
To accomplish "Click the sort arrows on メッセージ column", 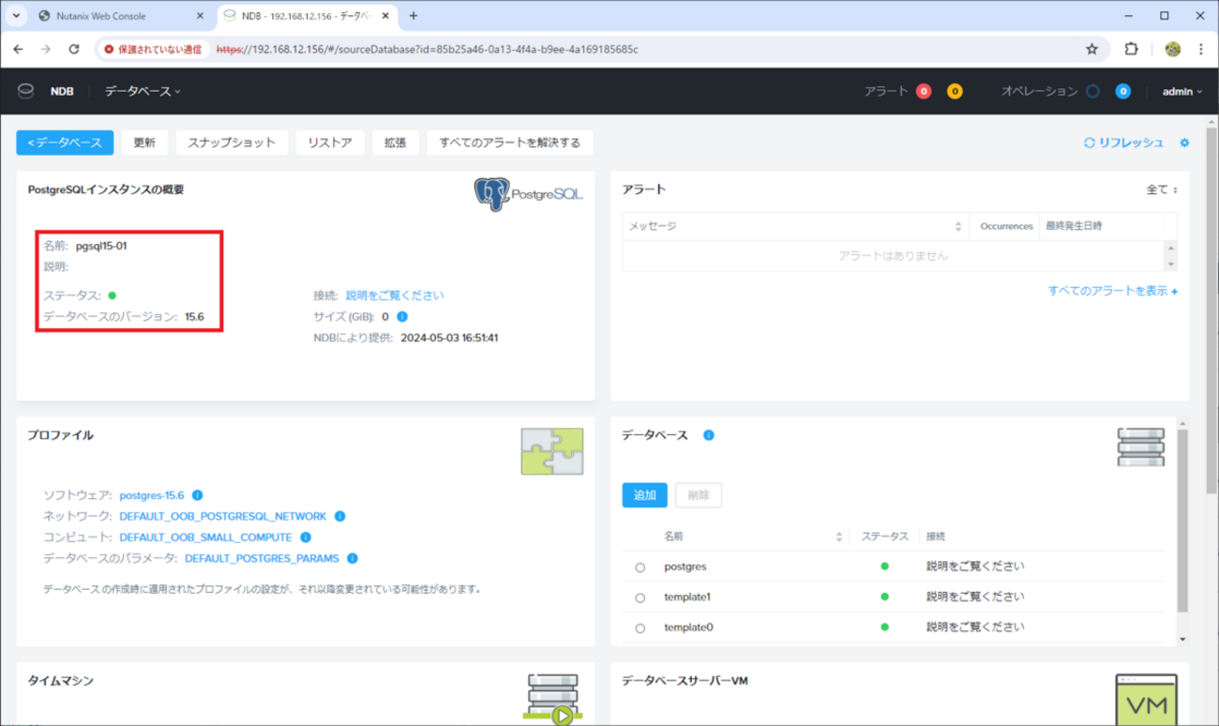I will tap(958, 226).
